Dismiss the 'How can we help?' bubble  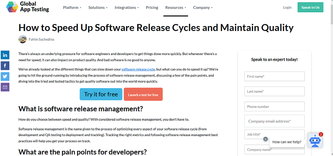pyautogui.click(x=265, y=139)
